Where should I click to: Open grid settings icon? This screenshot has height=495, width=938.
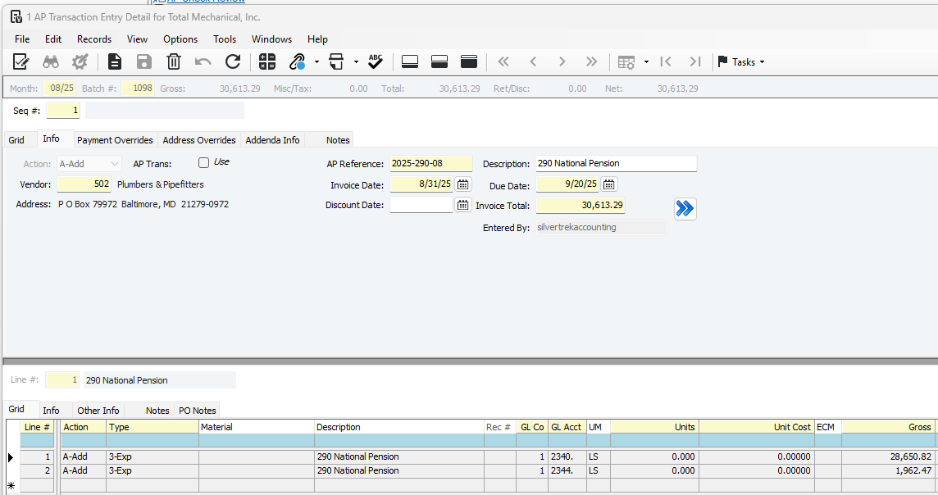point(626,62)
